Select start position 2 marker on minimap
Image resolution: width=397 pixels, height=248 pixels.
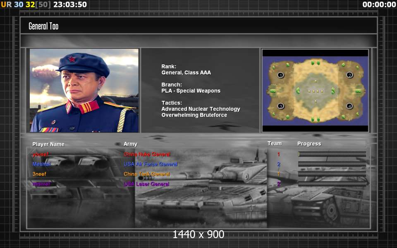pyautogui.click(x=349, y=75)
